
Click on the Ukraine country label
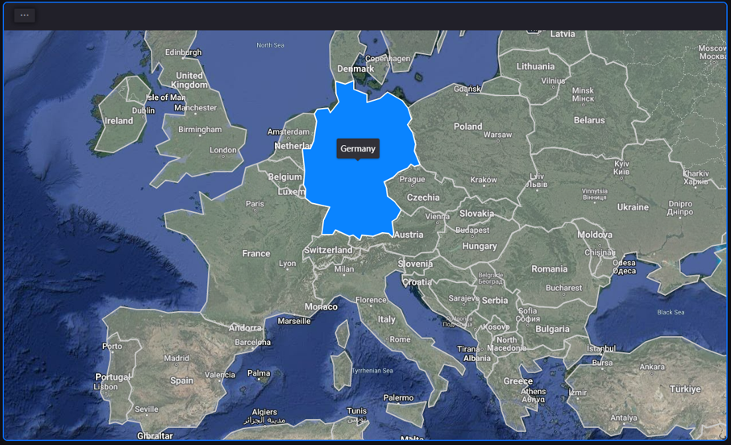point(633,207)
